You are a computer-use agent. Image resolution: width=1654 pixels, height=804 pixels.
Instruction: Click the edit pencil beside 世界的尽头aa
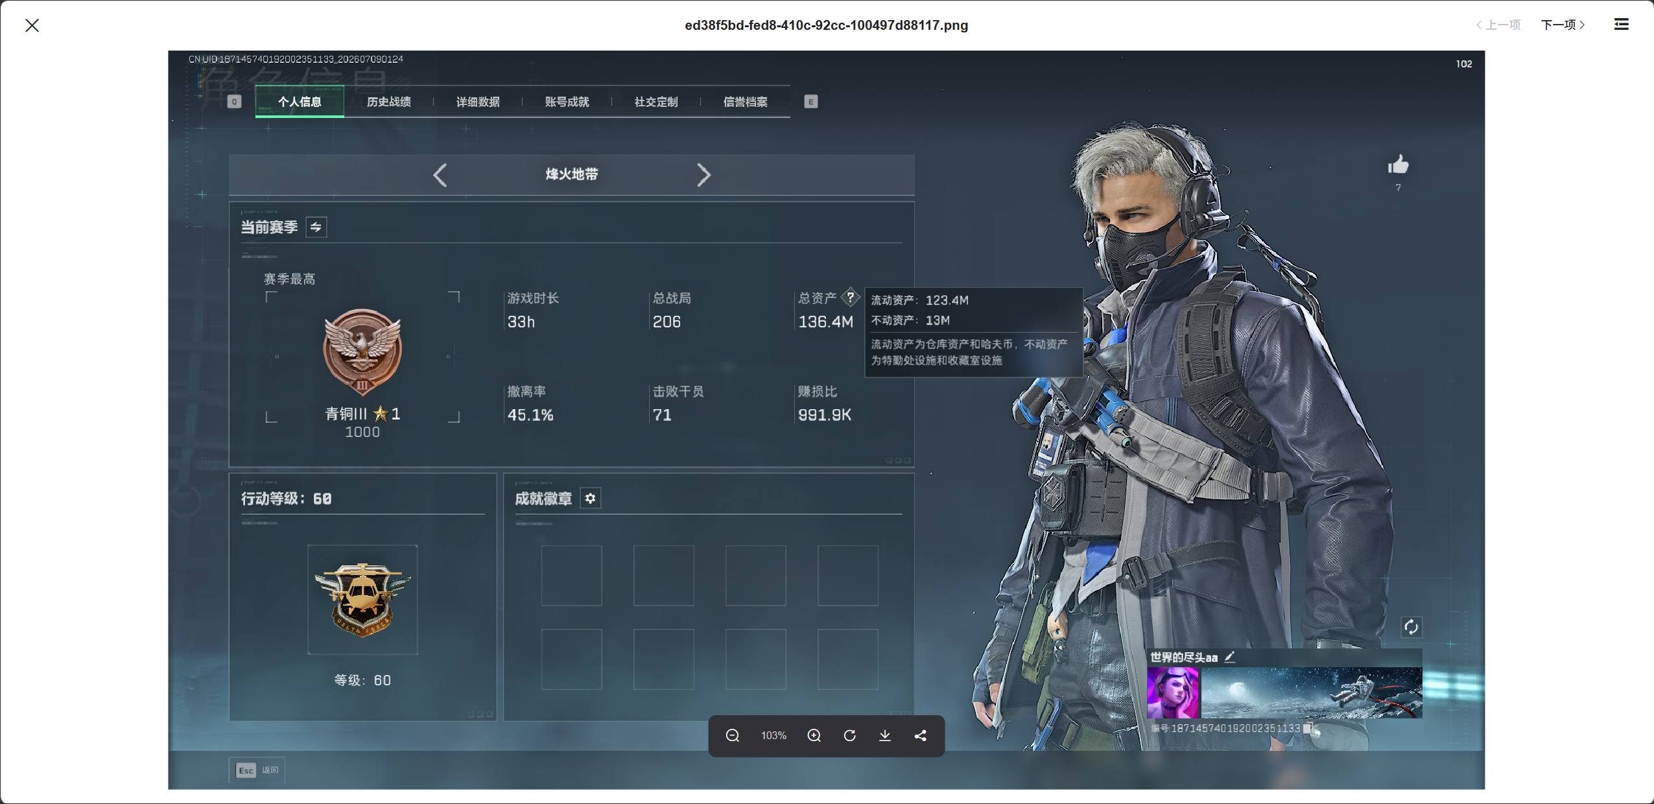[x=1229, y=657]
